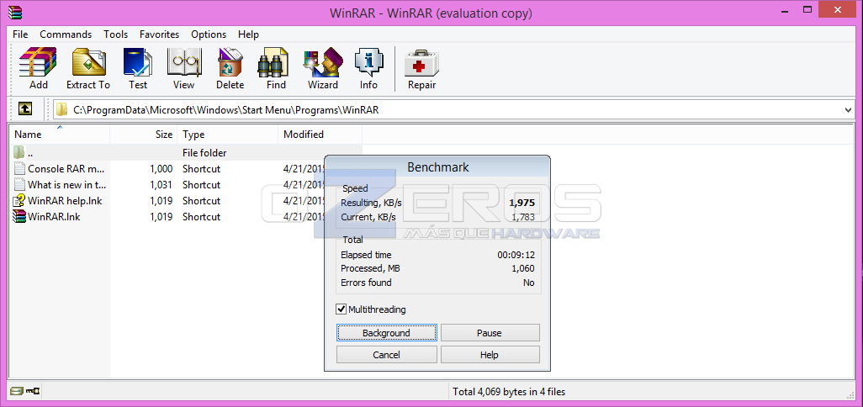The image size is (863, 407).
Task: Select the 'What is new' shortcut icon
Action: click(20, 185)
